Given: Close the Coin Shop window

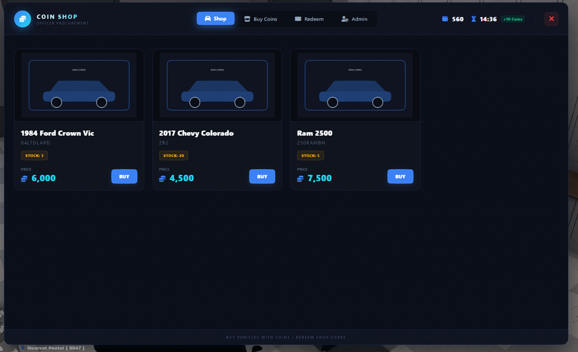Looking at the screenshot, I should tap(551, 19).
